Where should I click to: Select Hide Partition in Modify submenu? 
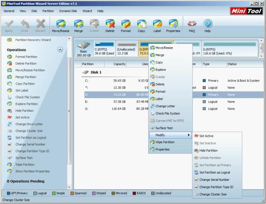click(217, 151)
